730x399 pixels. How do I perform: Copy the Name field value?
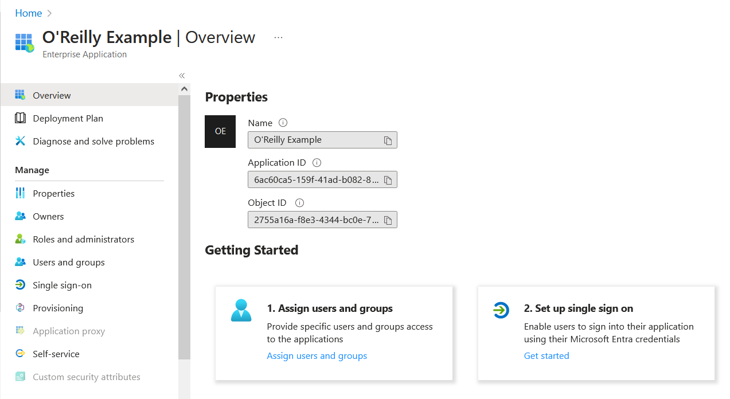388,140
